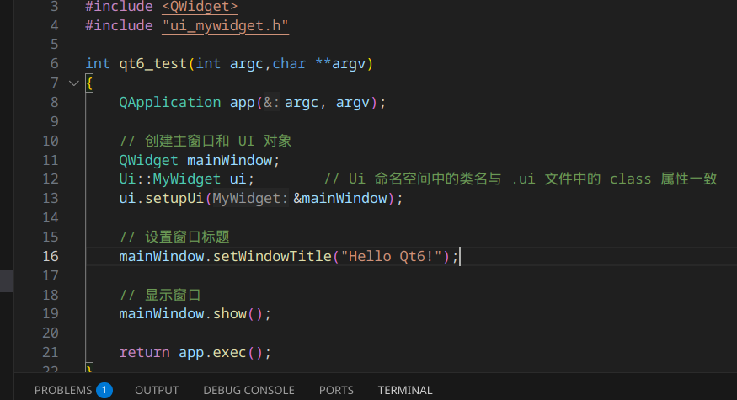
Task: Click the **argv parameter on line 6
Action: coord(339,63)
